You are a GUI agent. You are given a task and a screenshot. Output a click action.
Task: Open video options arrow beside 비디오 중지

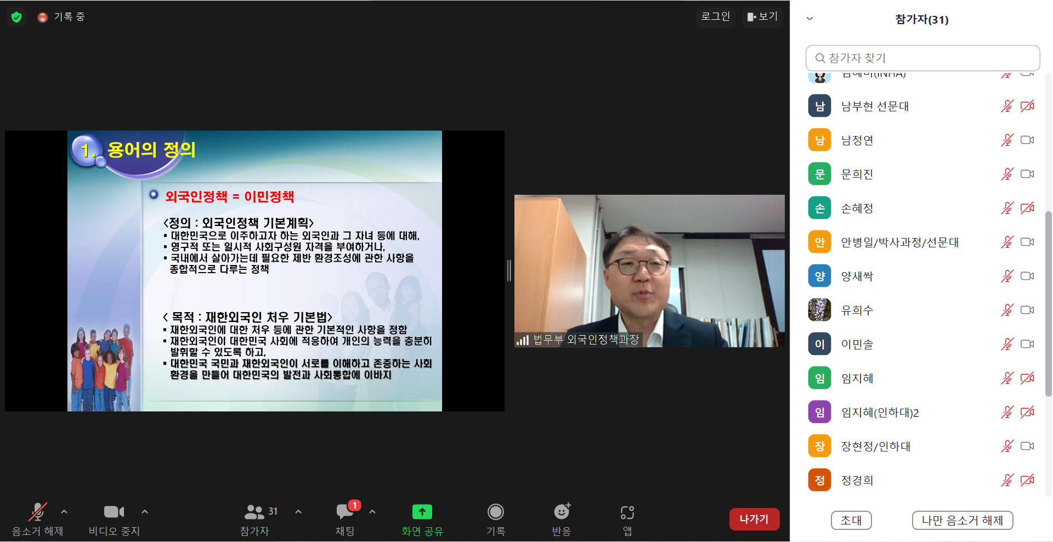[145, 512]
